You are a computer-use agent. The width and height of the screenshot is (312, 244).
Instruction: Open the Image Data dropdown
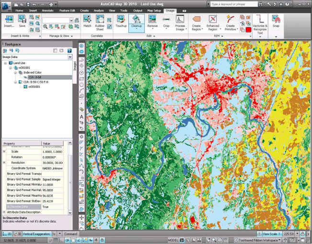tap(70, 57)
